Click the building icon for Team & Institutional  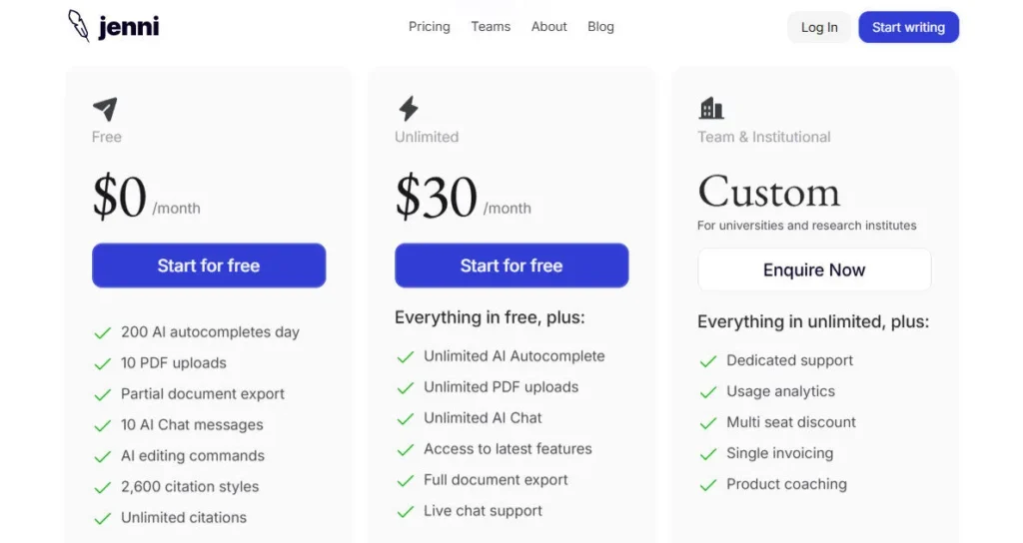coord(710,108)
